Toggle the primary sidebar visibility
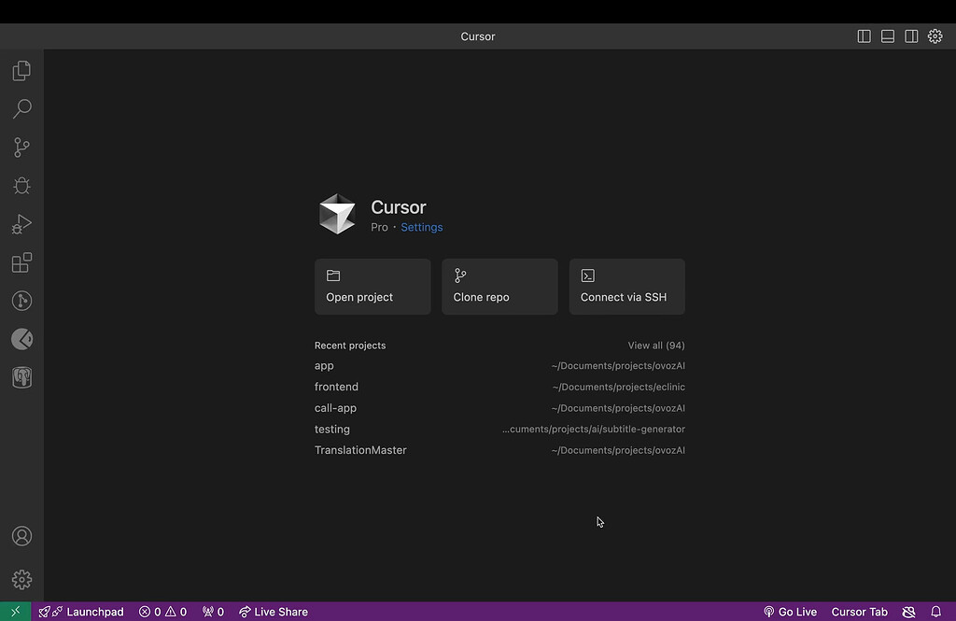This screenshot has height=621, width=956. click(864, 35)
